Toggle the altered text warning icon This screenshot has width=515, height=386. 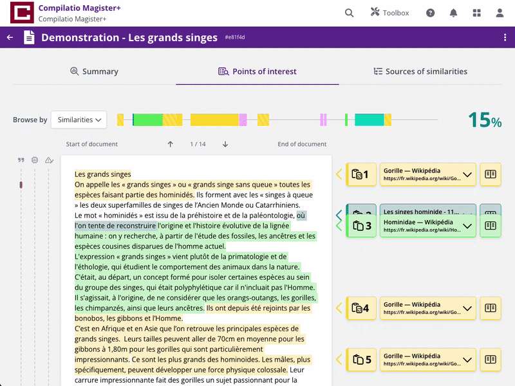coord(49,160)
